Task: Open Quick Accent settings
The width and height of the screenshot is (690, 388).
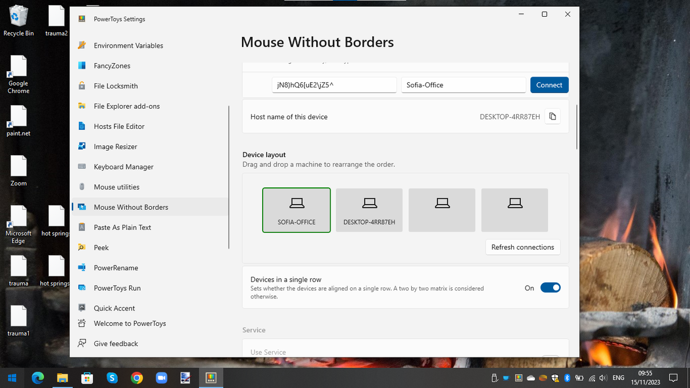Action: pyautogui.click(x=115, y=308)
